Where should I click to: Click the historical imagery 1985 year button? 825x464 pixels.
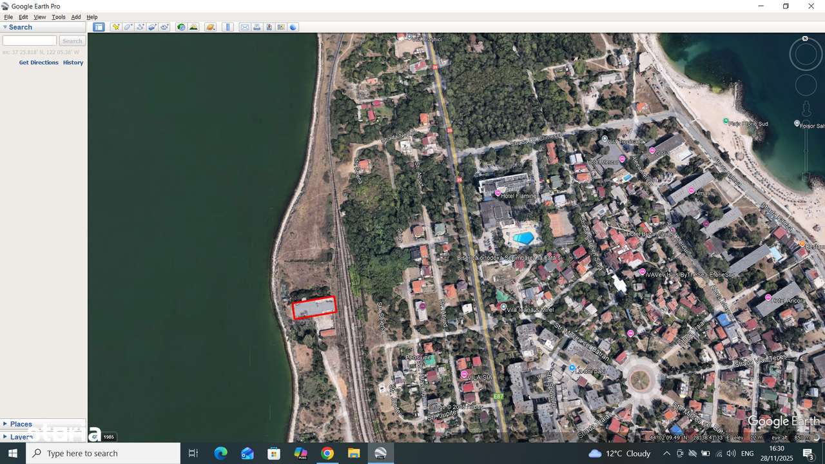(109, 437)
